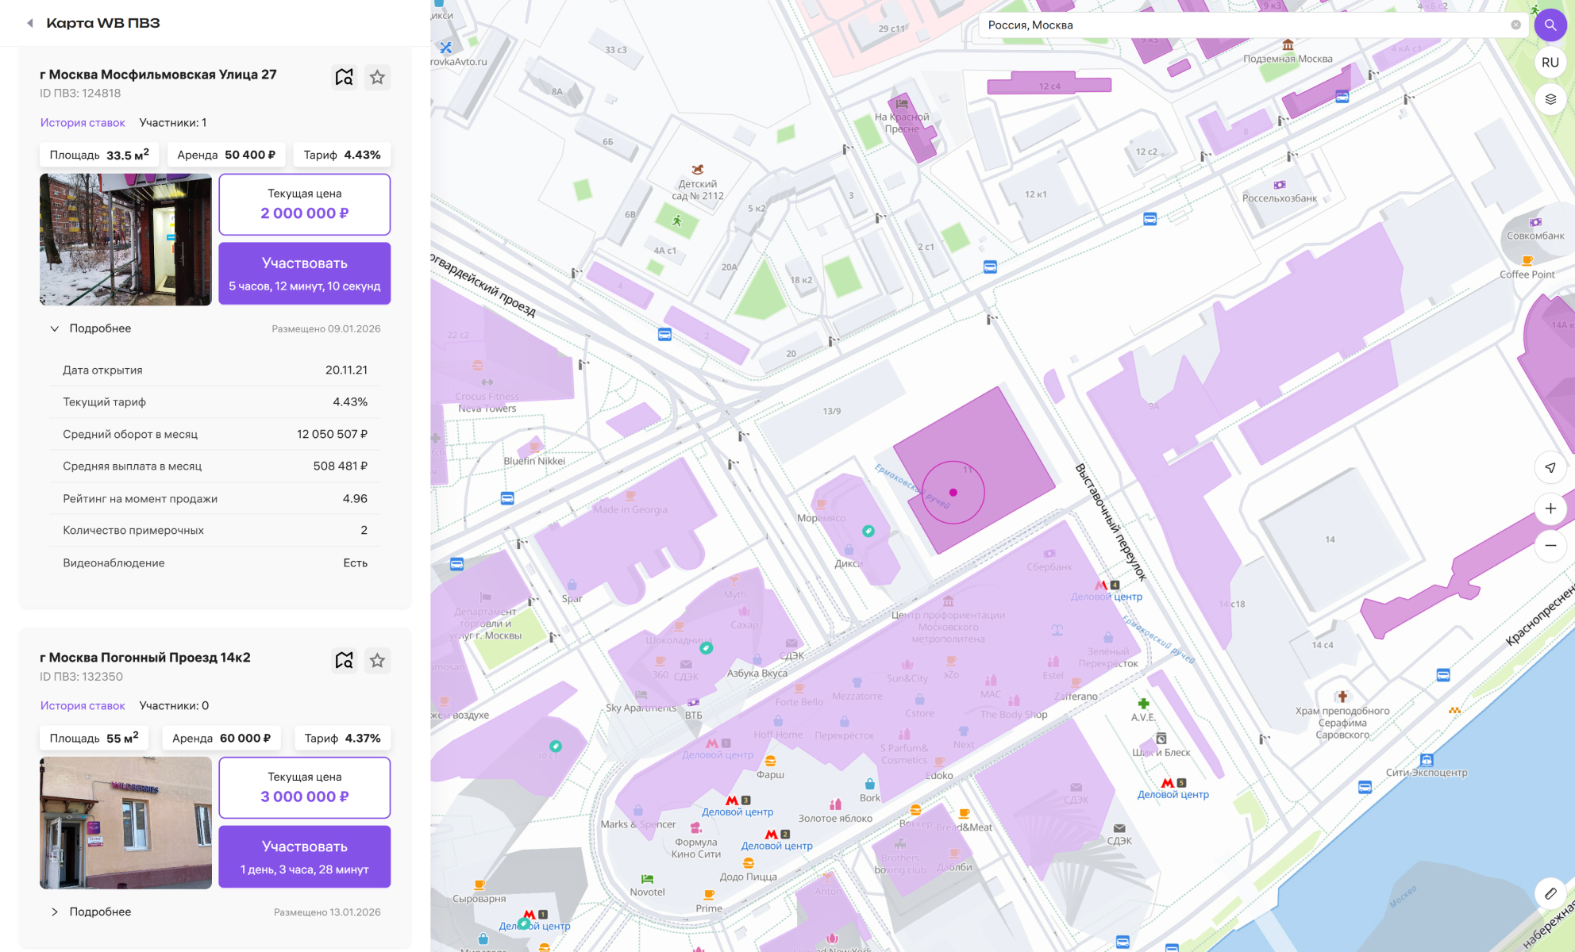Show Мосфильмовская Улица 27 on map
Image resolution: width=1575 pixels, height=952 pixels.
(344, 77)
